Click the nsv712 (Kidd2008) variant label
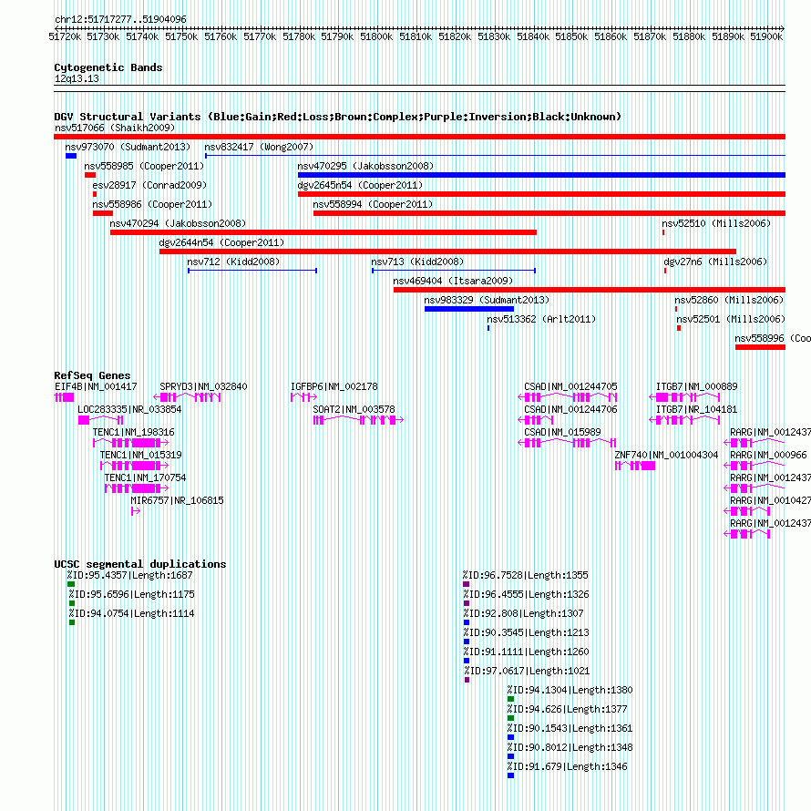The height and width of the screenshot is (811, 811). click(x=233, y=262)
